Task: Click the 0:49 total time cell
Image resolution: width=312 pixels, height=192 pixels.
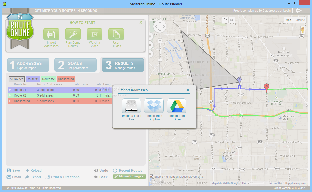Action: point(76,90)
